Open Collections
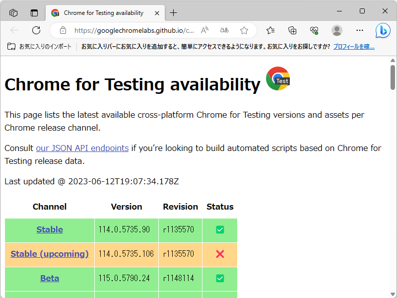This screenshot has width=397, height=298. [x=292, y=30]
